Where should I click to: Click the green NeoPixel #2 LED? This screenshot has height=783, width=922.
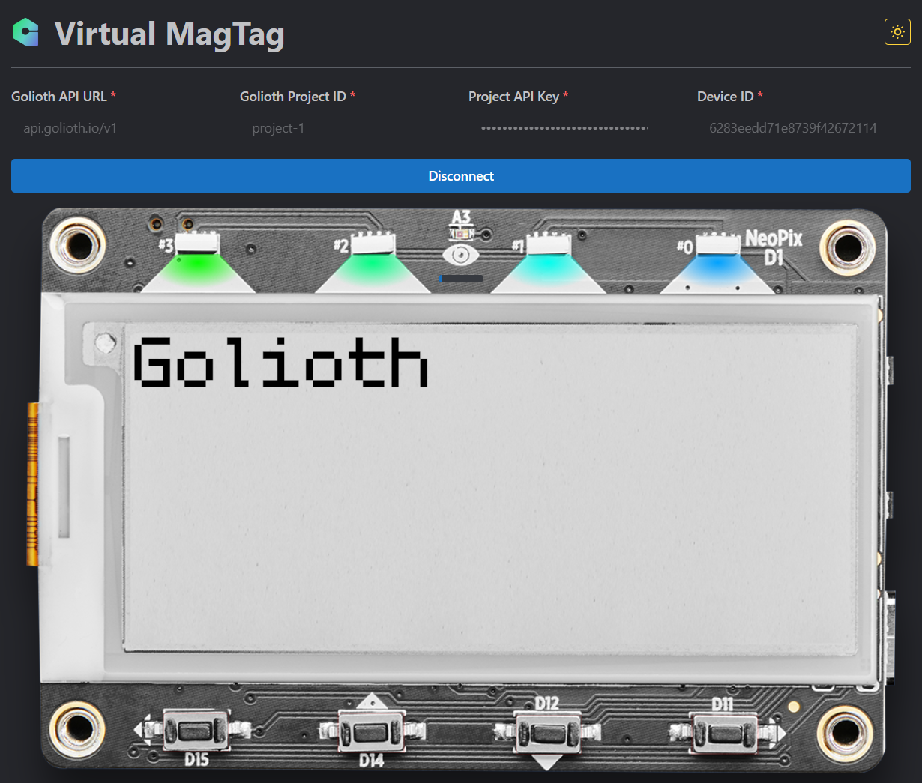coord(372,264)
